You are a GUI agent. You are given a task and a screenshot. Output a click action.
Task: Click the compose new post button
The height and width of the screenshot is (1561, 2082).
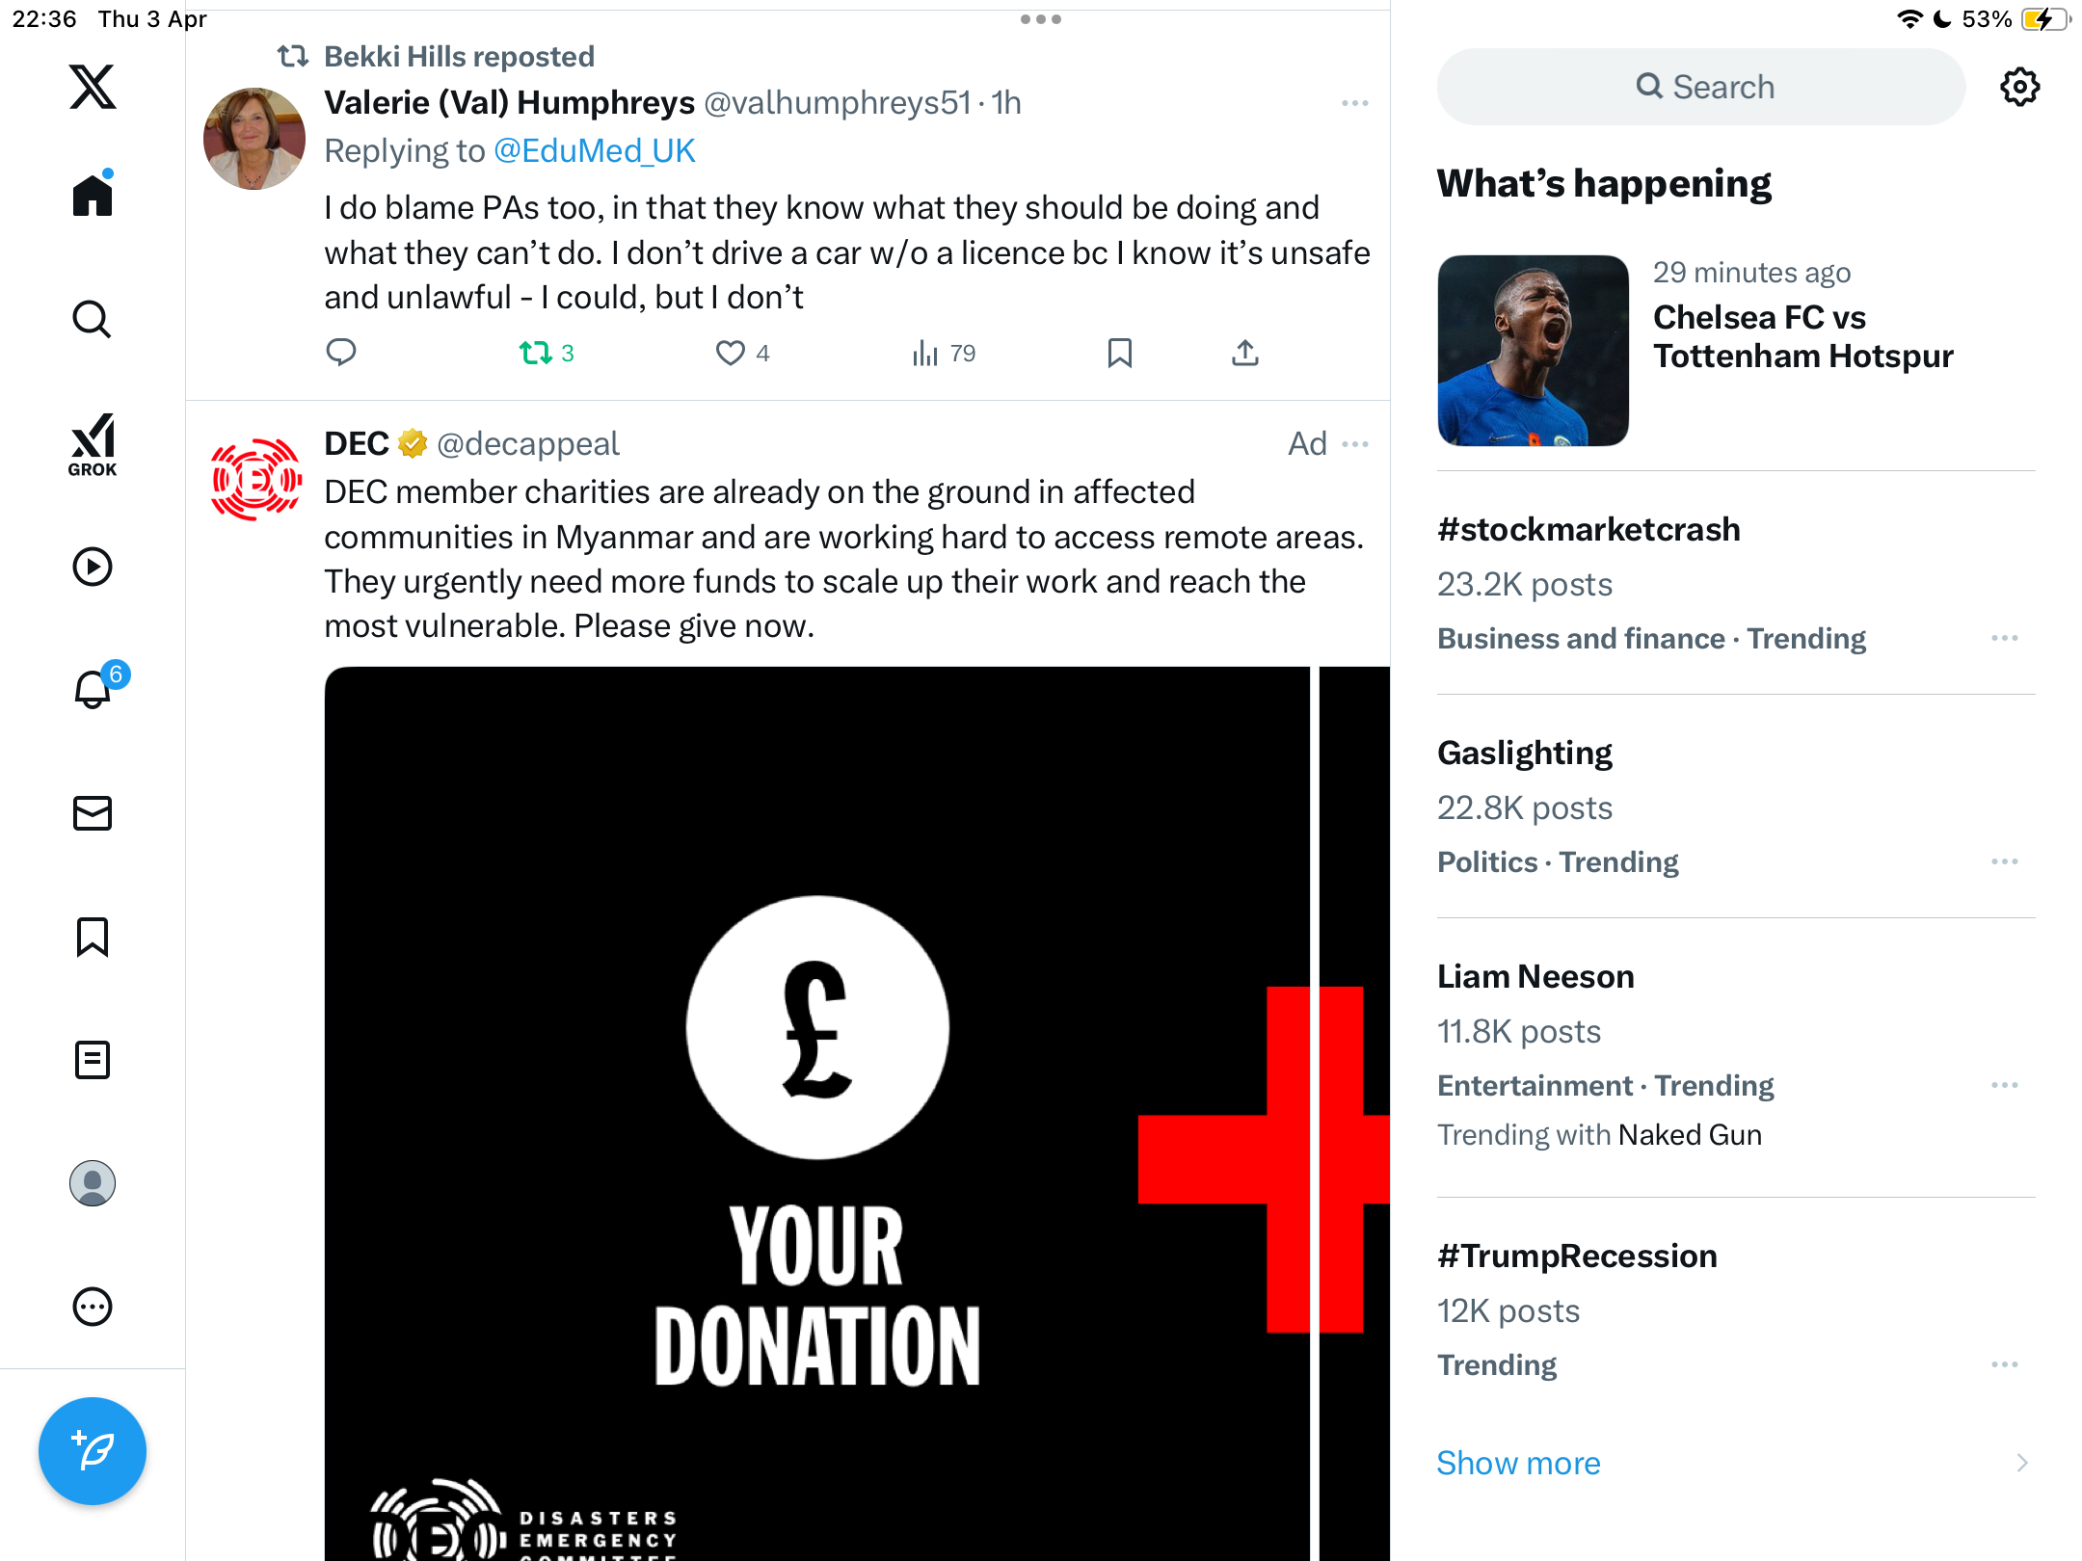tap(93, 1451)
